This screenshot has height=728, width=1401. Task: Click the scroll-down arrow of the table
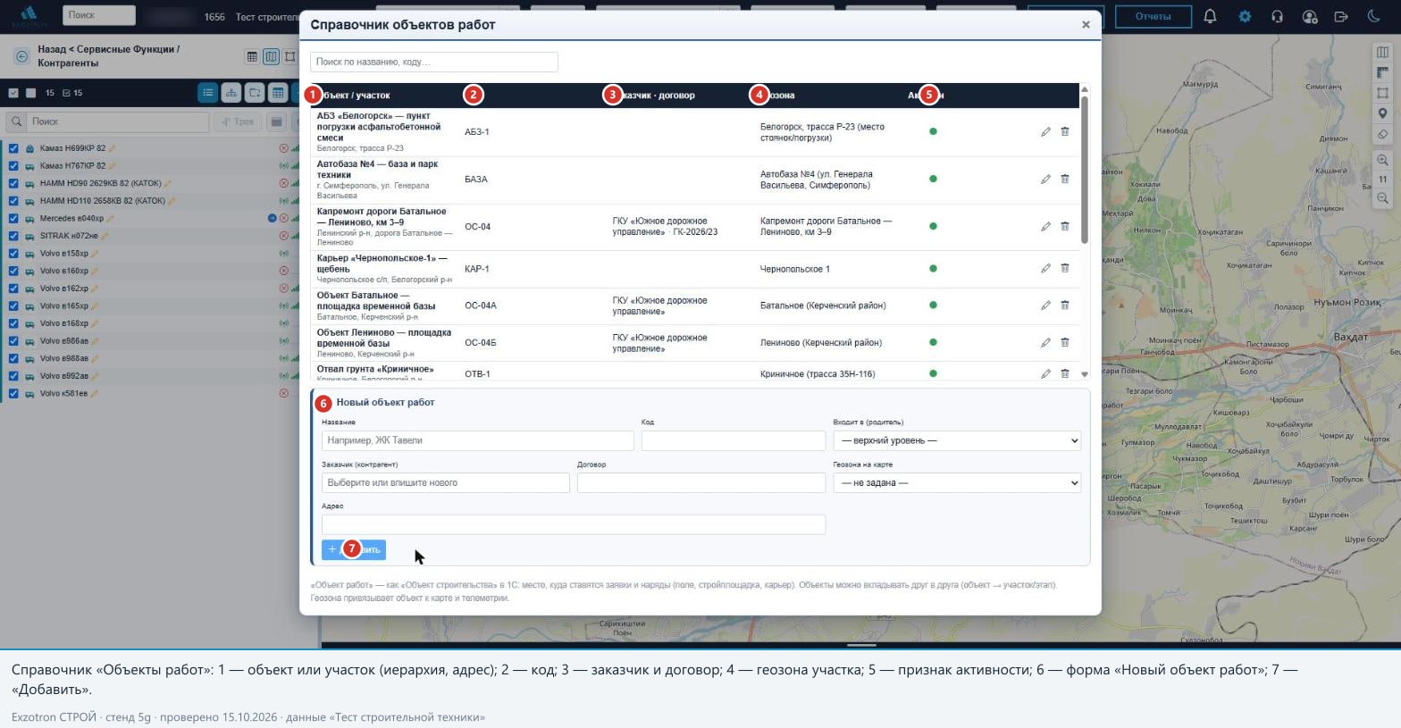1085,374
